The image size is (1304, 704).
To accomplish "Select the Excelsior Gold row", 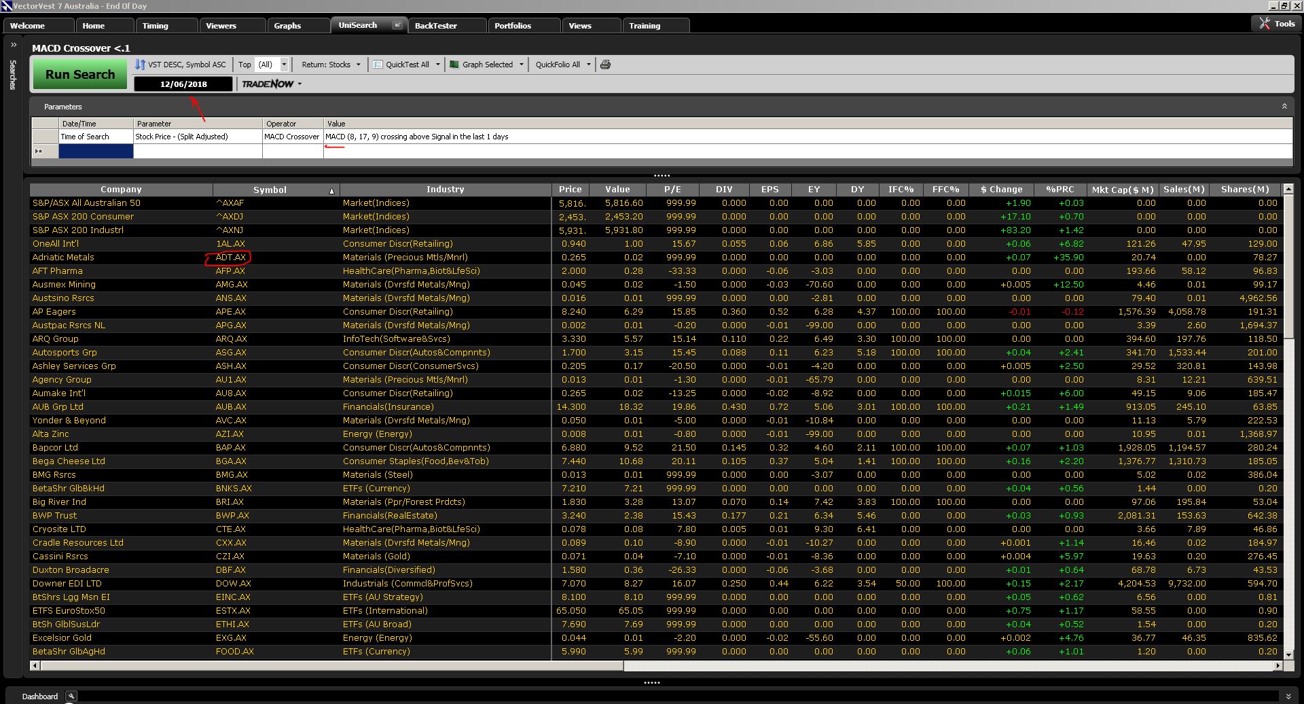I will (x=657, y=638).
